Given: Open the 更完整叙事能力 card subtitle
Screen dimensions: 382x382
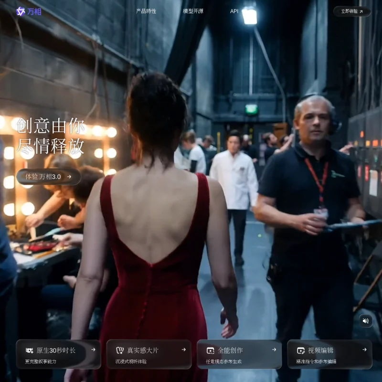Looking at the screenshot, I should [41, 361].
